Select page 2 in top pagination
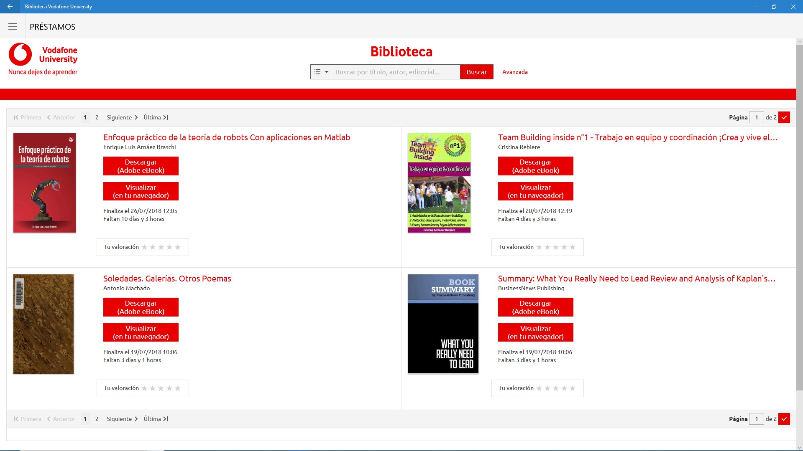Screen dimensions: 803x451 coord(97,117)
